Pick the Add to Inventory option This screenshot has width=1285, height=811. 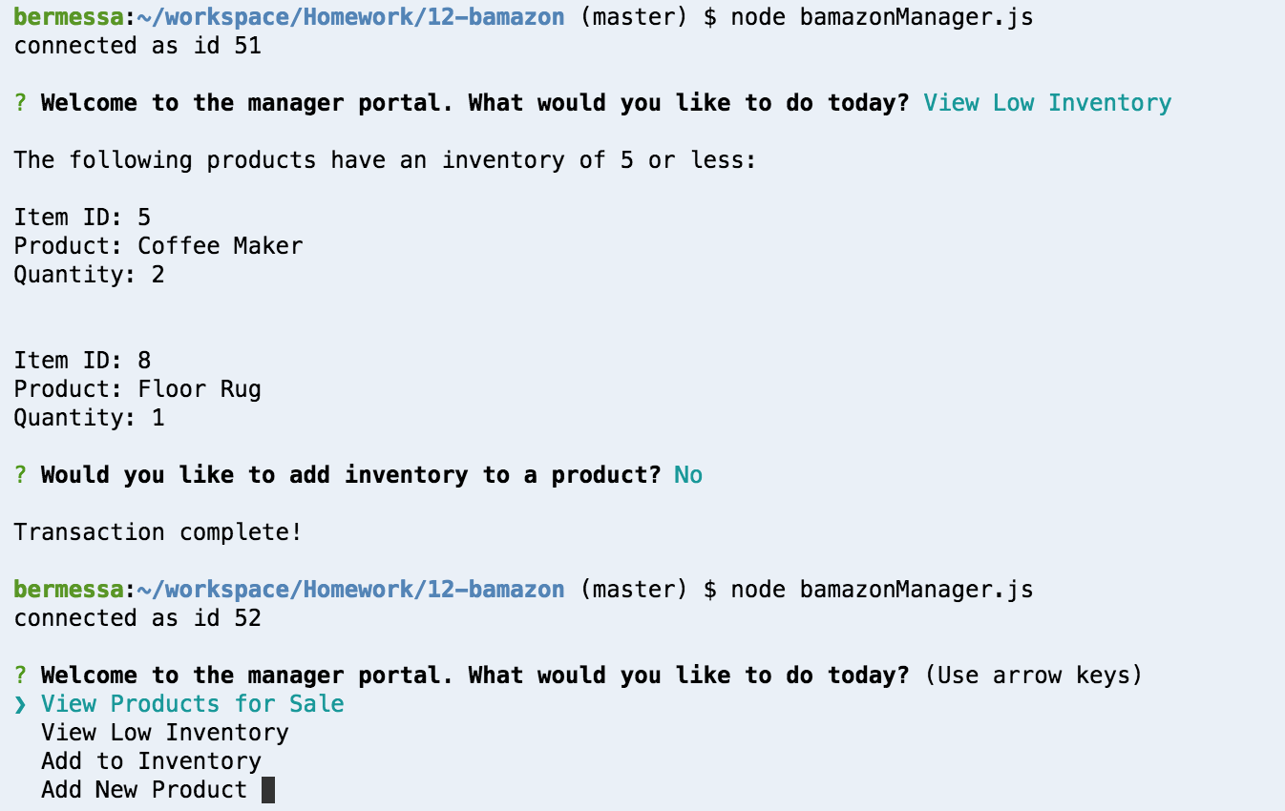point(151,761)
